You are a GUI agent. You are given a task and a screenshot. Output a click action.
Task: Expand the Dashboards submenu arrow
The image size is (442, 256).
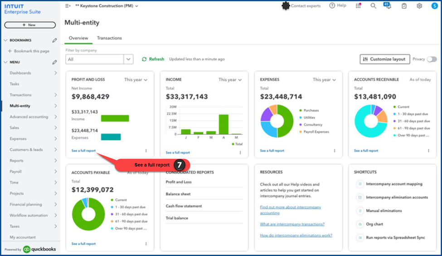(55, 73)
